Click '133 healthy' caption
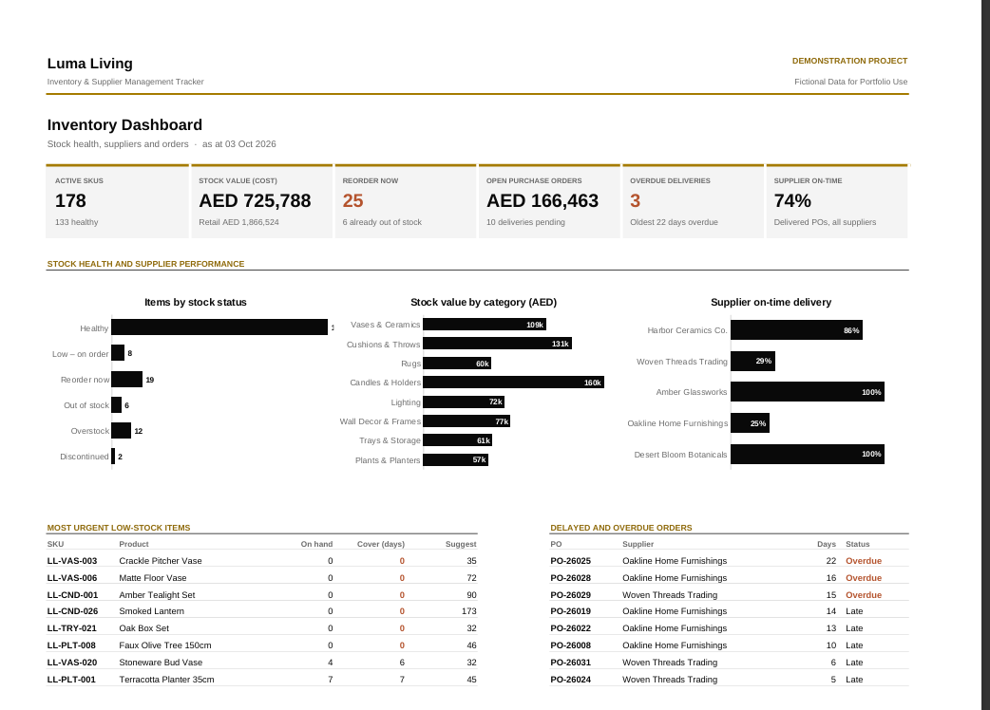 coord(76,222)
